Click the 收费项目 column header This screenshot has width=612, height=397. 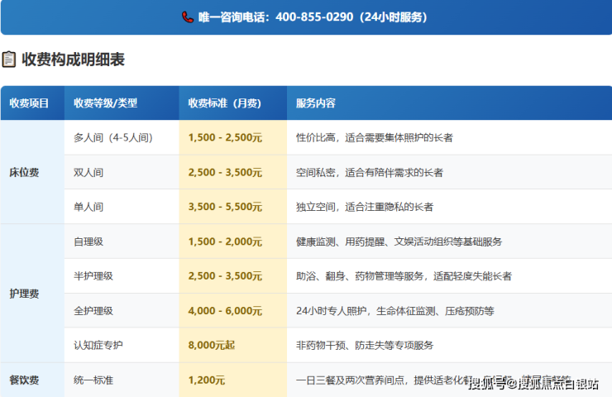(29, 103)
